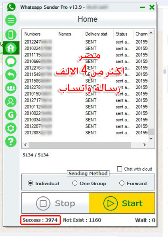168x237 pixels.
Task: Select the row starting with 2012717
Action: (x=86, y=100)
